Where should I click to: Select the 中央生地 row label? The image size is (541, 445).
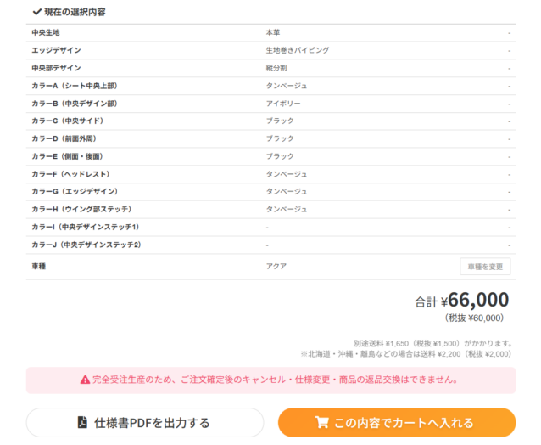click(46, 32)
